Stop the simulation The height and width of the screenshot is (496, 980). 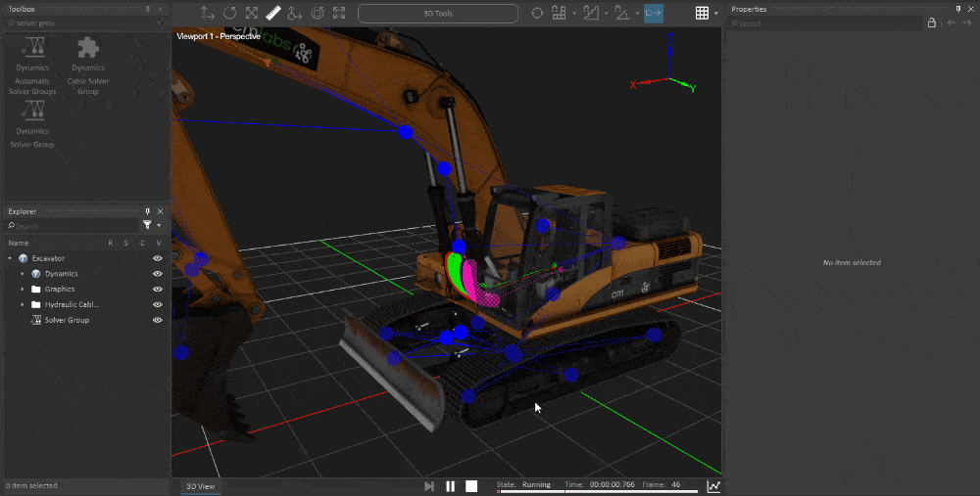472,486
